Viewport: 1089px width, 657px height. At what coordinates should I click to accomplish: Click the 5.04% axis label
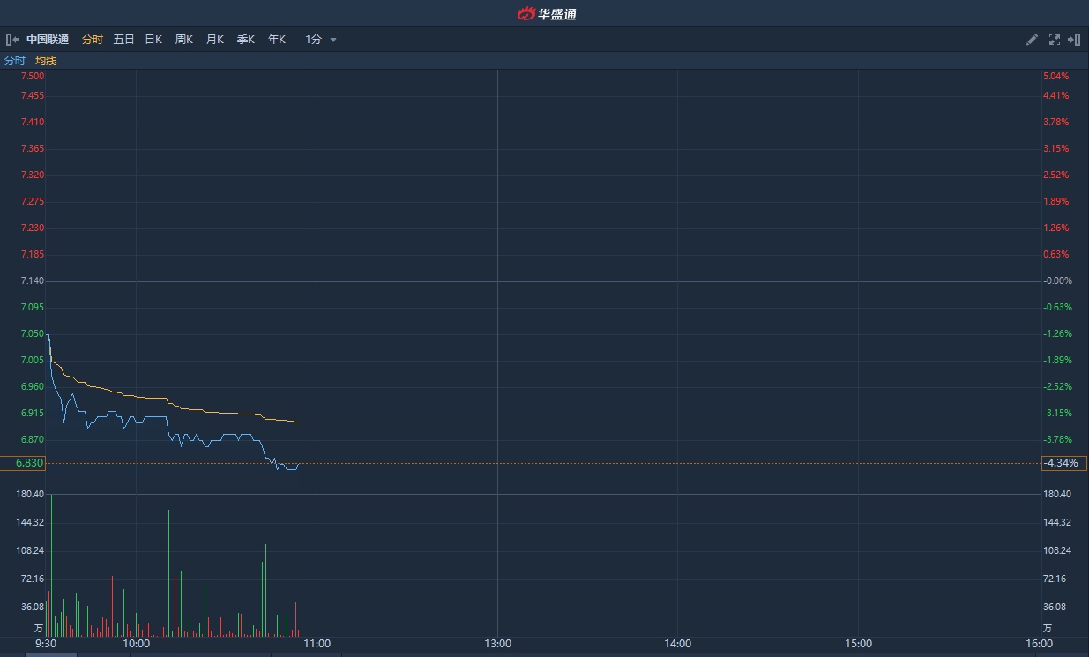tap(1056, 76)
